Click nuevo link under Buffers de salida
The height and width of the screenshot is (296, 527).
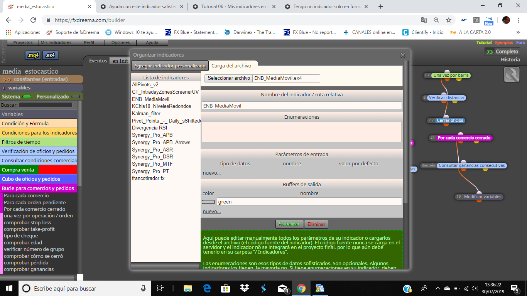(212, 211)
